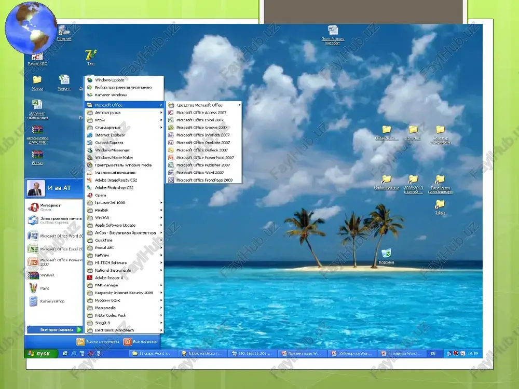Open Paint from Start menu
This screenshot has width=519, height=389.
(x=54, y=288)
